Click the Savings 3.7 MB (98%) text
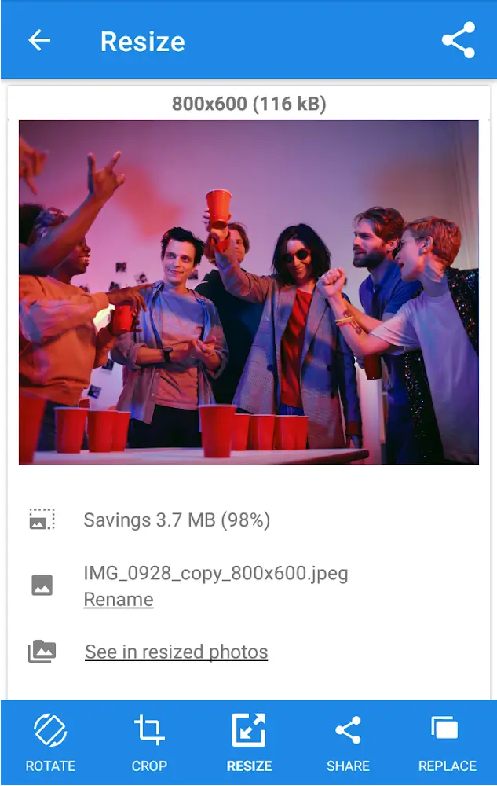 pyautogui.click(x=177, y=520)
